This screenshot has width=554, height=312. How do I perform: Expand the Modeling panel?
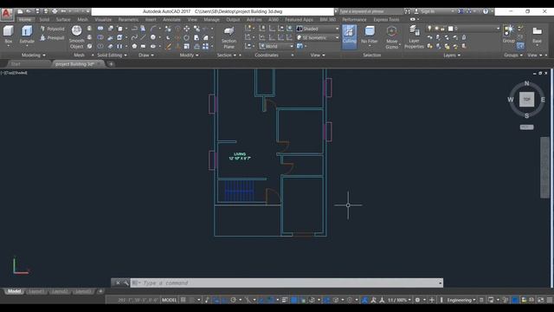[34, 55]
